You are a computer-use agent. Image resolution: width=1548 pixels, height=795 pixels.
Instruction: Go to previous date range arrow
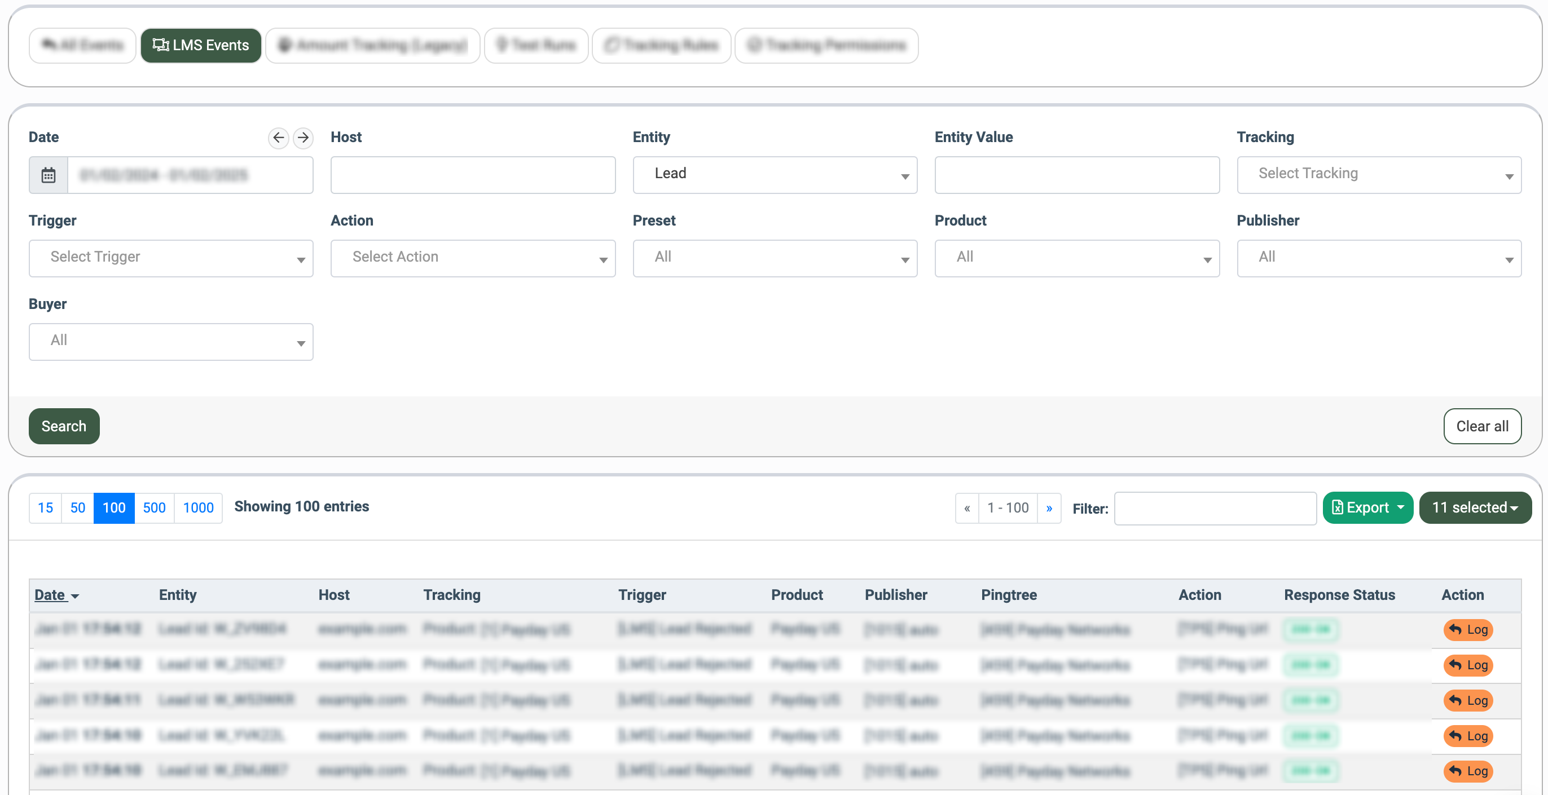(278, 138)
